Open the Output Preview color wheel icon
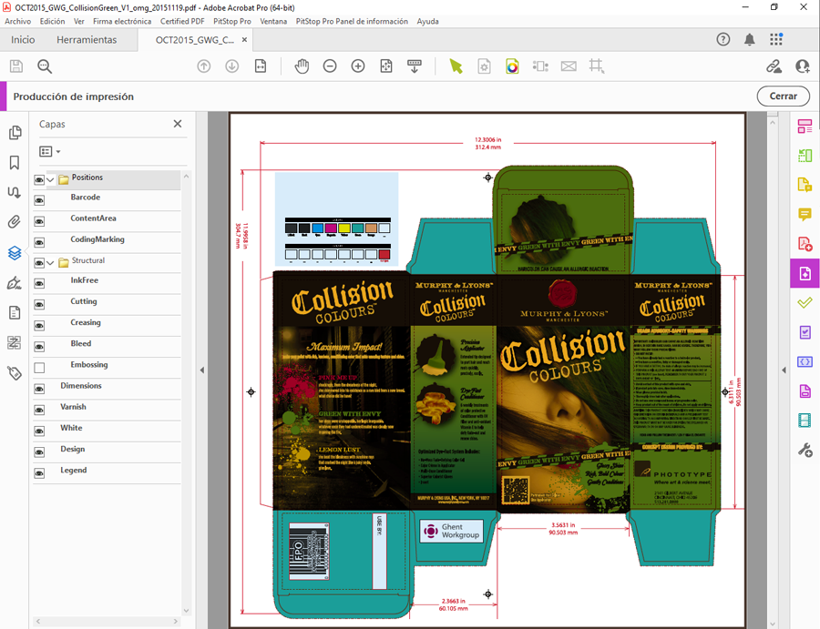 click(512, 66)
